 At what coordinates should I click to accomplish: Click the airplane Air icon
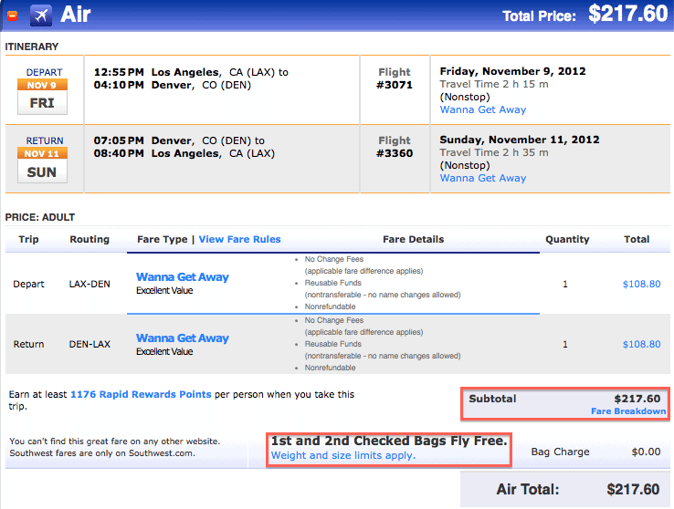point(41,16)
